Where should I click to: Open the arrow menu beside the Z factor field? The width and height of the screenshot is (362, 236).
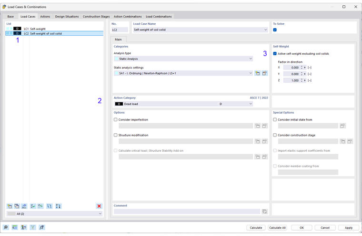coord(305,80)
